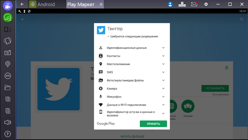Click the ЧИТАТЬ ДАЛЬШЕ link
The height and width of the screenshot is (140, 248).
(x=132, y=136)
